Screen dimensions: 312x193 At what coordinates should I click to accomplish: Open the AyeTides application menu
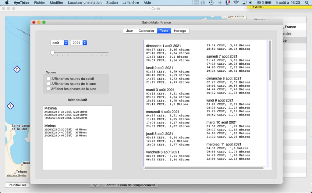point(22,2)
